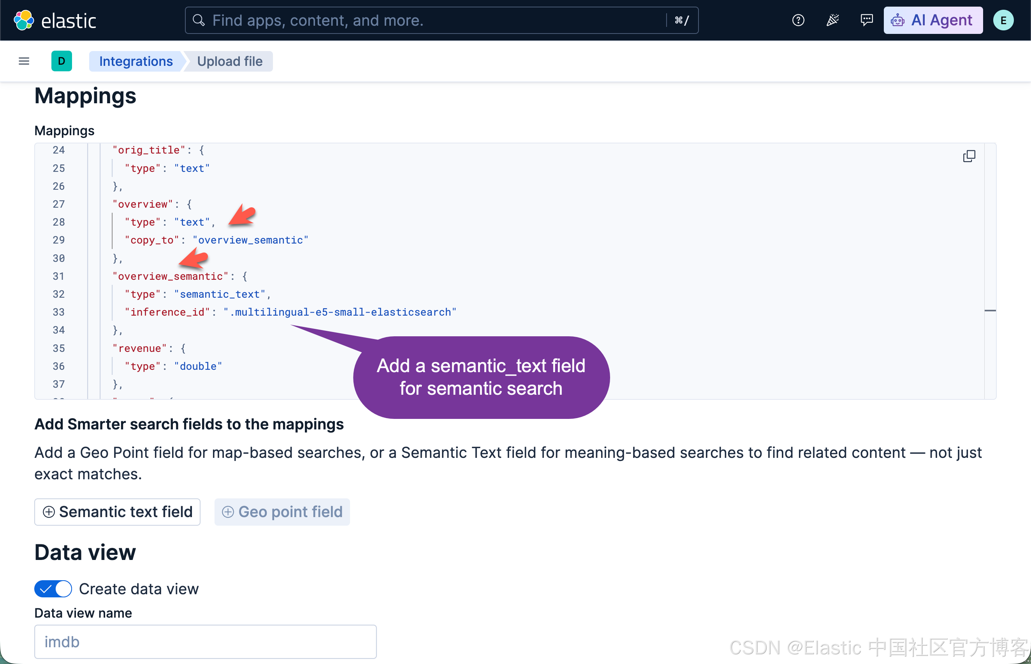Click the mappings editor scrollbar
The height and width of the screenshot is (664, 1031).
(990, 271)
